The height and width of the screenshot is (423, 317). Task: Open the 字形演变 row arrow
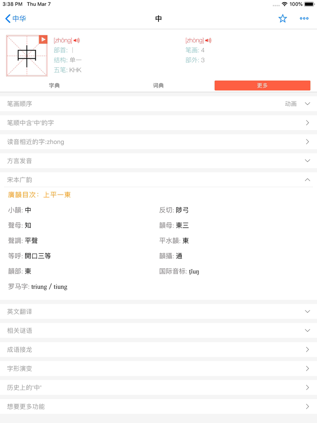[307, 368]
